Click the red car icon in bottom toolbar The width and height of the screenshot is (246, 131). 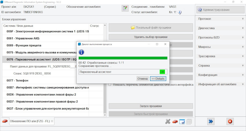click(175, 122)
